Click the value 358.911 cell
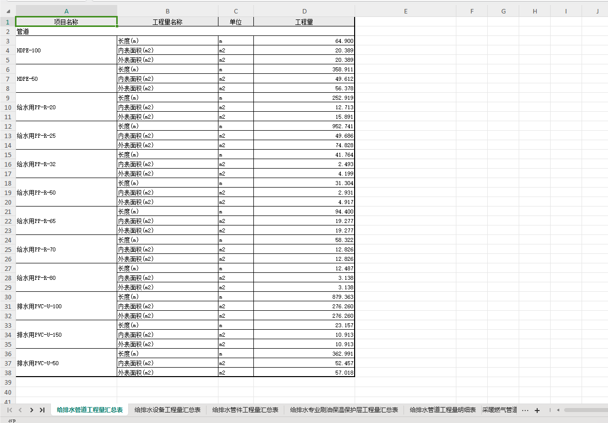The width and height of the screenshot is (608, 423). pos(304,69)
